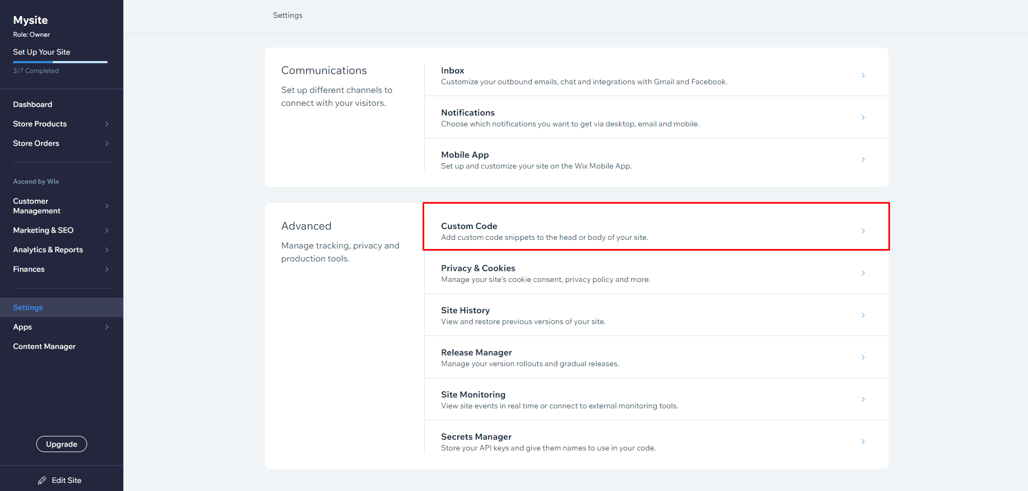Click the Set Up Your Site progress bar
This screenshot has width=1028, height=491.
tap(60, 62)
